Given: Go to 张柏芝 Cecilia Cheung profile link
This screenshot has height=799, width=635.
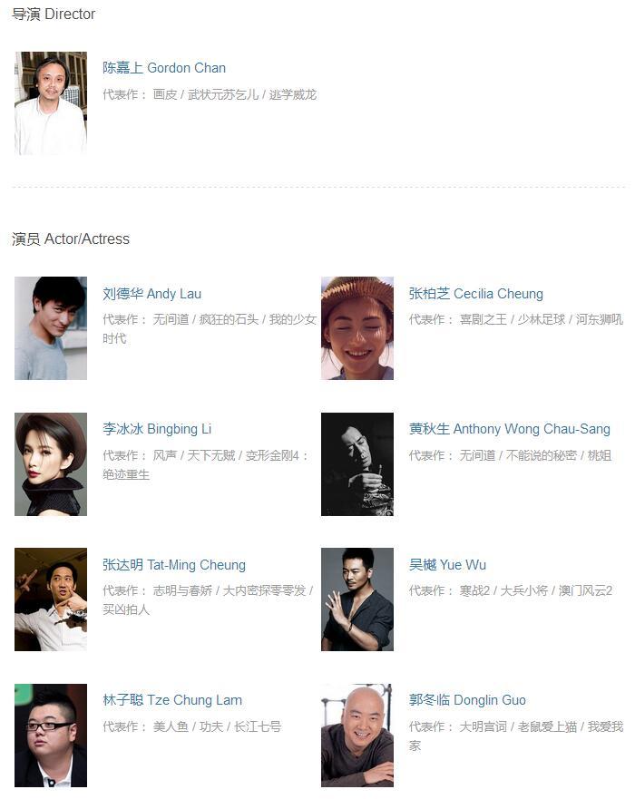Looking at the screenshot, I should [x=476, y=294].
